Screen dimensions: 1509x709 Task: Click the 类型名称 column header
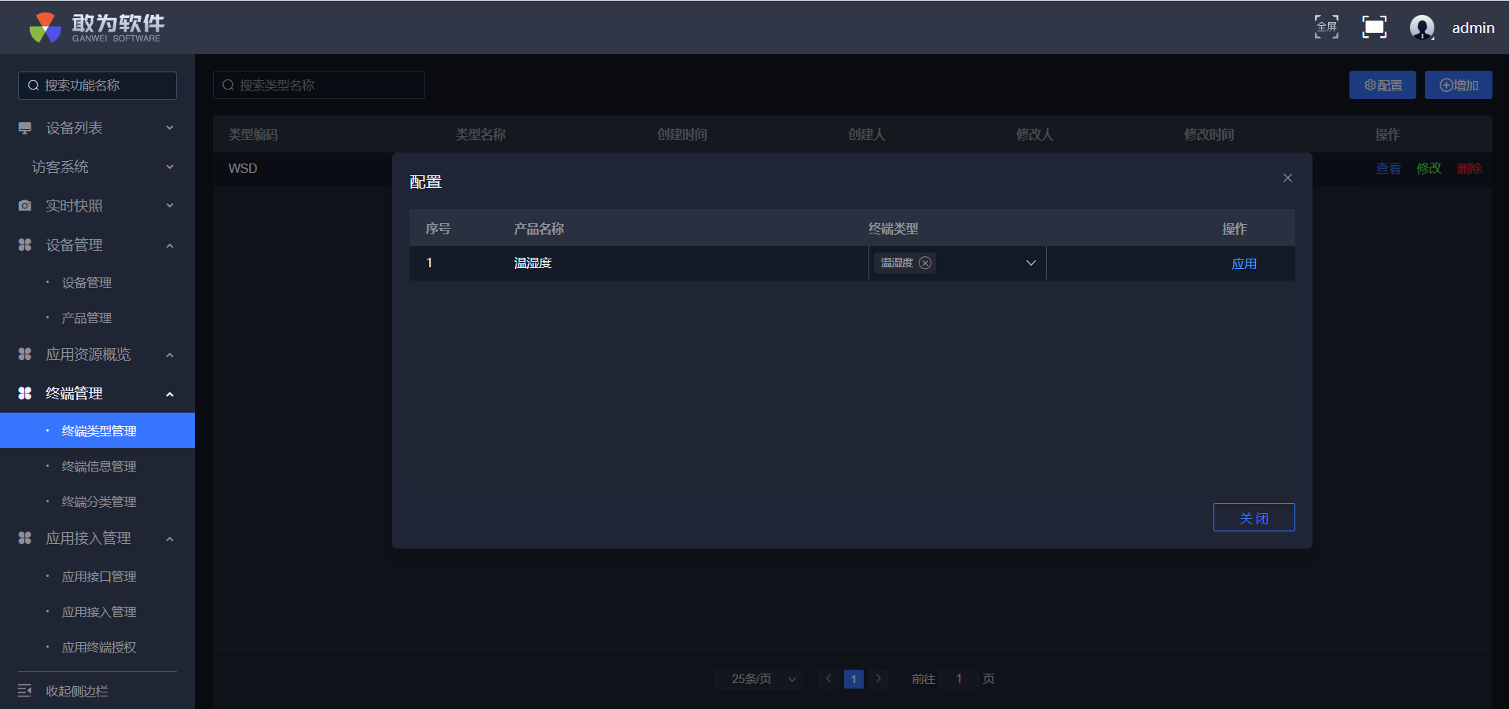[481, 135]
